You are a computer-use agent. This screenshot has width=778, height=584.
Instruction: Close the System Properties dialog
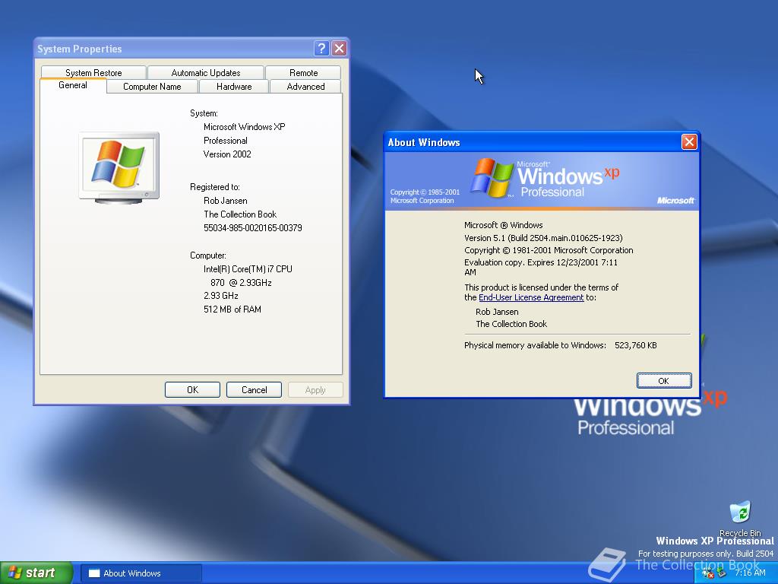(x=339, y=48)
